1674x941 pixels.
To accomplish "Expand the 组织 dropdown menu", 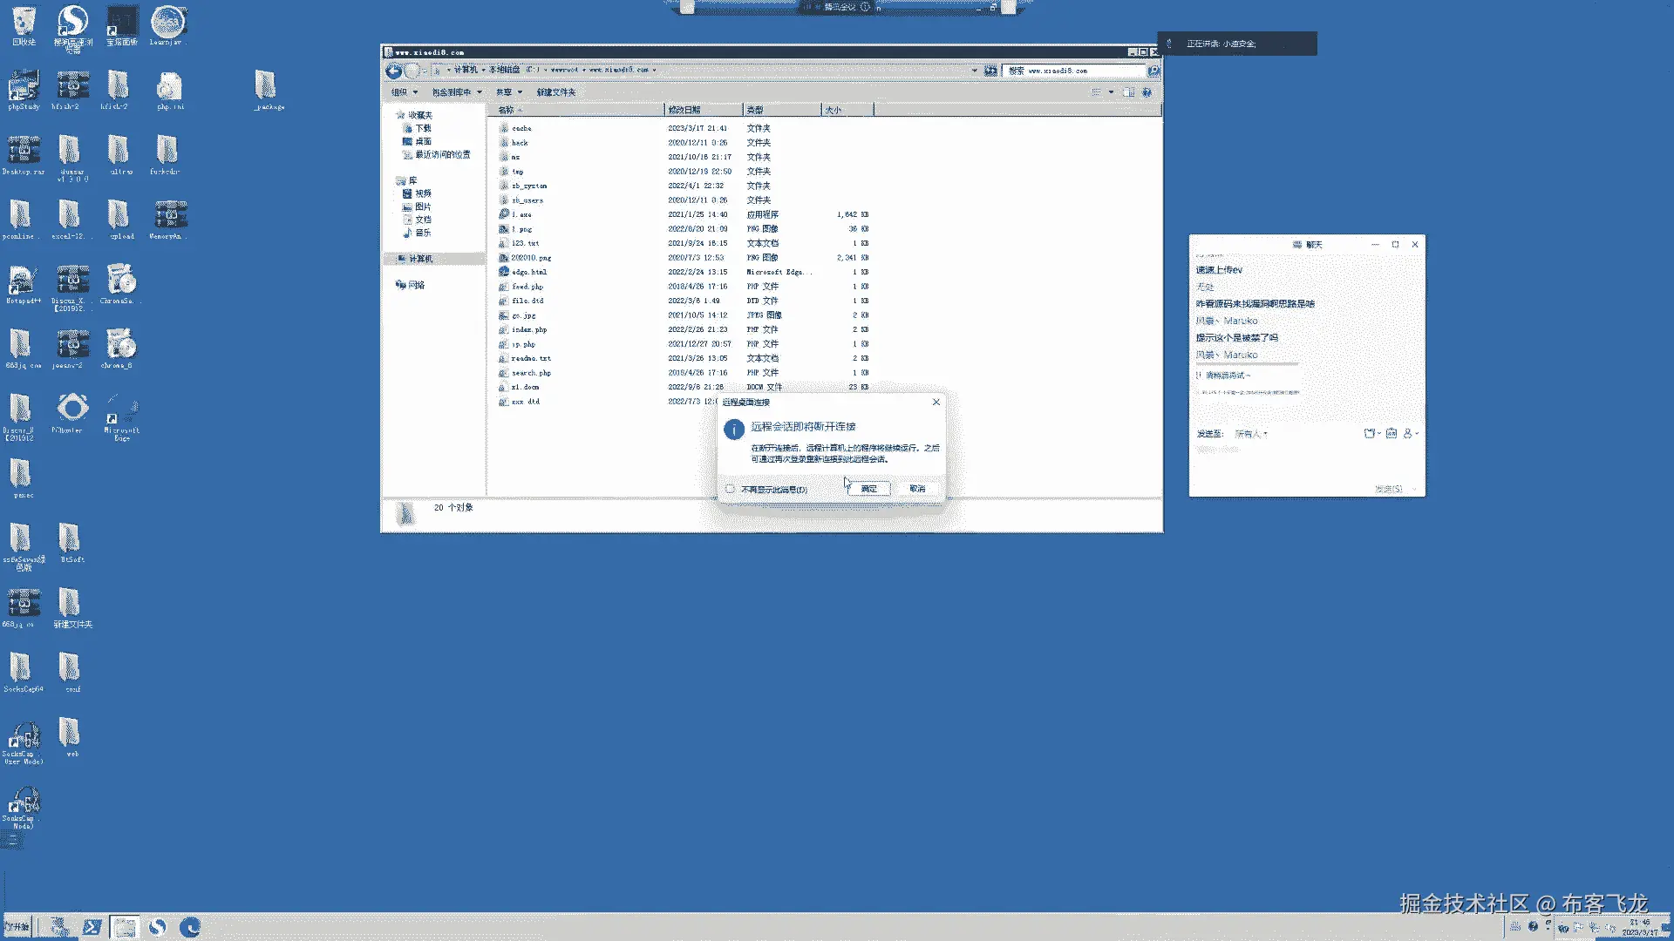I will (x=405, y=92).
